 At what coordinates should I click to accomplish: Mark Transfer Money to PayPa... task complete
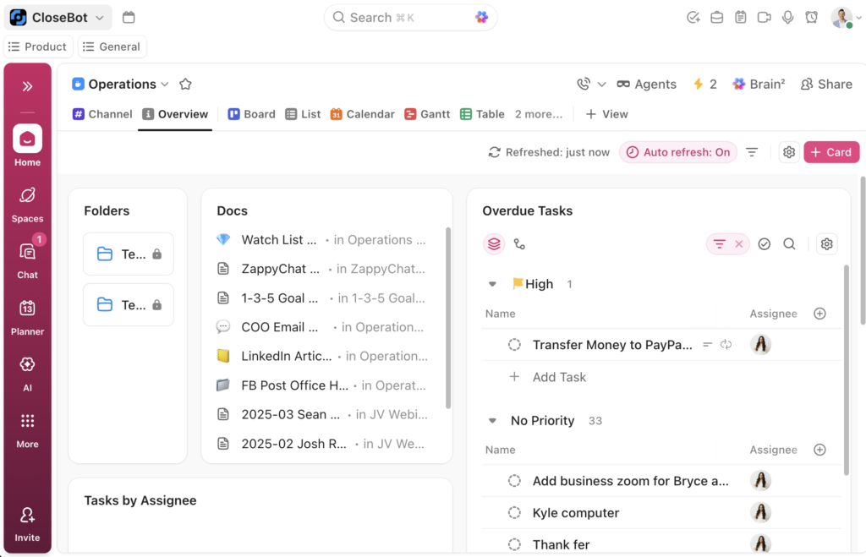514,345
